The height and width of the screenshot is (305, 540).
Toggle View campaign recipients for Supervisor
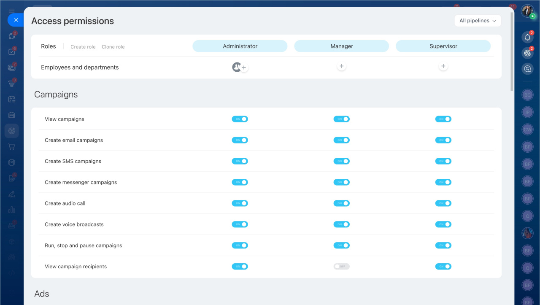click(x=443, y=267)
